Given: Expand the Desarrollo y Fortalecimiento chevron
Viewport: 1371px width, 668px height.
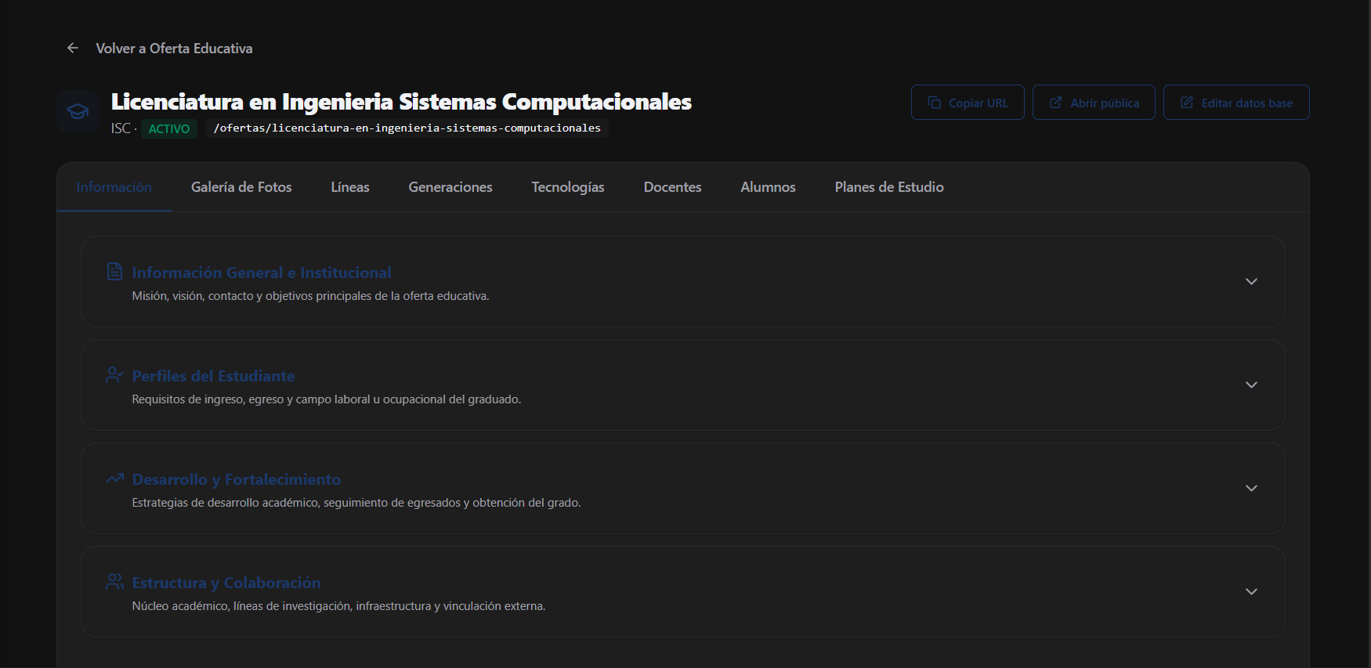Looking at the screenshot, I should pos(1251,489).
